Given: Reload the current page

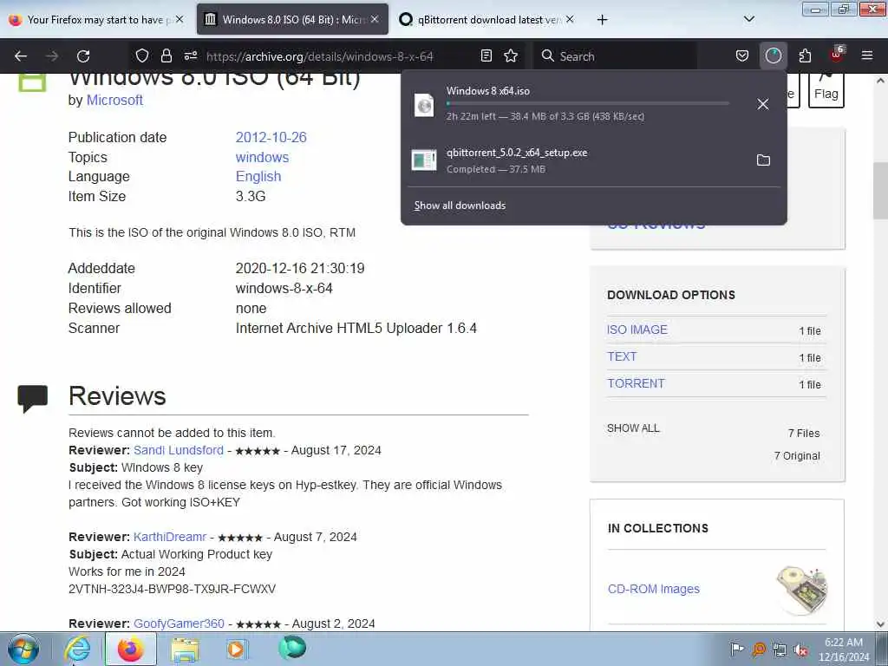Looking at the screenshot, I should pos(83,56).
